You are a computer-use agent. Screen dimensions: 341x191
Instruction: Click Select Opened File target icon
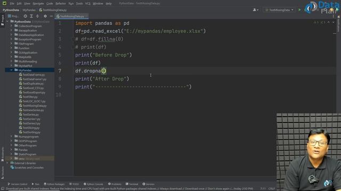click(26, 16)
